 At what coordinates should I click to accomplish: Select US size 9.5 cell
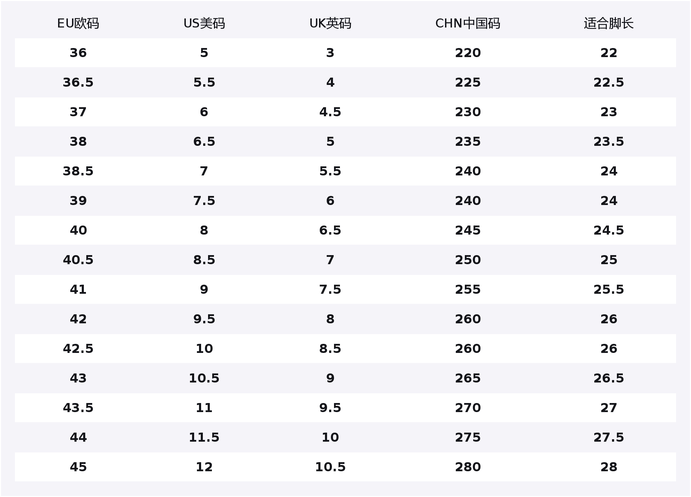click(x=204, y=319)
